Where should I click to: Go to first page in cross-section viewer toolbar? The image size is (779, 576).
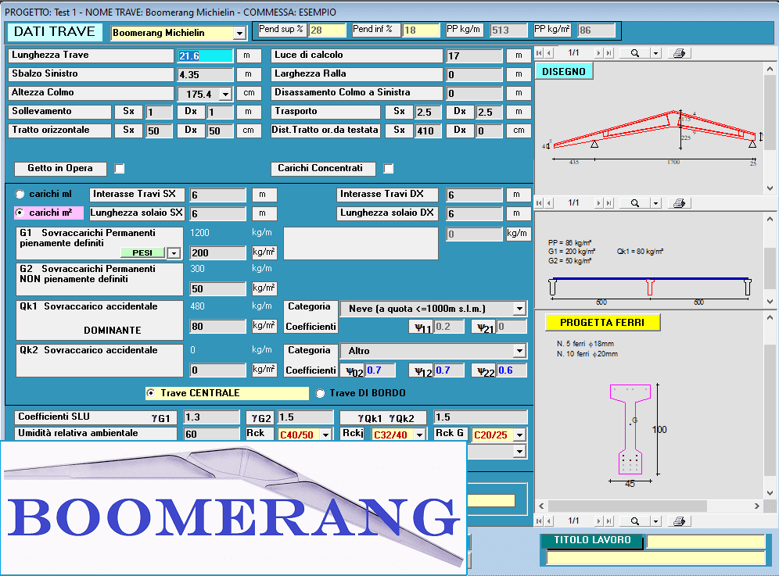539,521
